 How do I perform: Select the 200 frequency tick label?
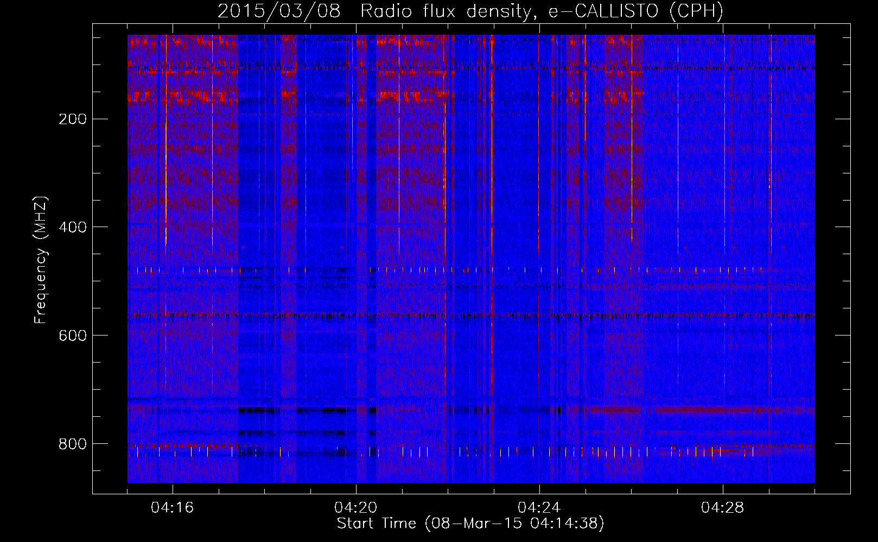click(73, 119)
